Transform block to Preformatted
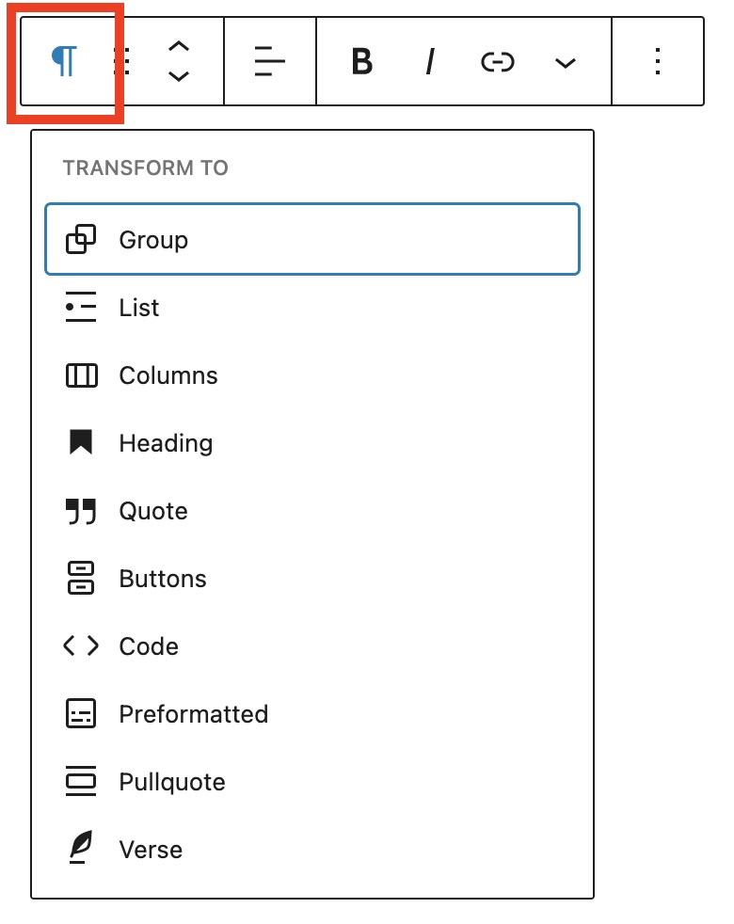The height and width of the screenshot is (924, 734). tap(312, 714)
